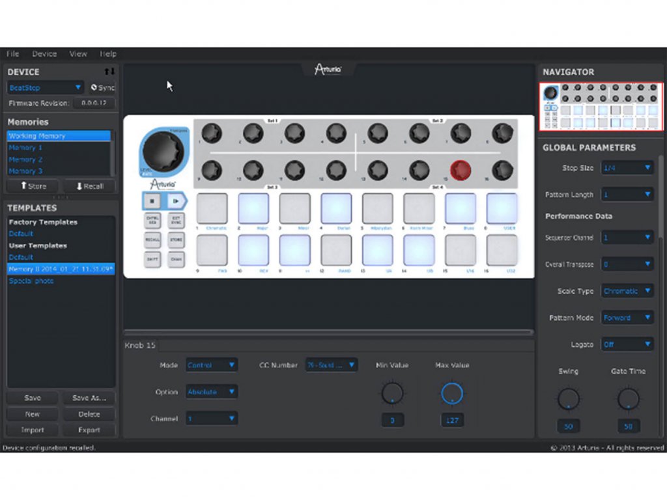Click the Recall button under Memories
This screenshot has height=500, width=667.
(x=89, y=186)
